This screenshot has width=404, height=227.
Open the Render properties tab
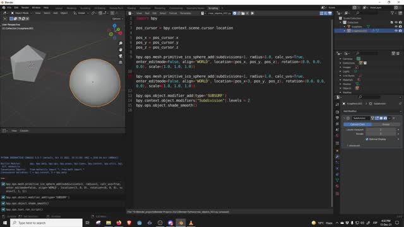tap(337, 112)
